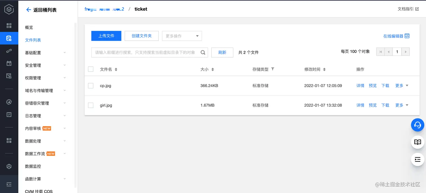The width and height of the screenshot is (426, 193).
Task: Click 预览 for girl.jpg
Action: 373,105
